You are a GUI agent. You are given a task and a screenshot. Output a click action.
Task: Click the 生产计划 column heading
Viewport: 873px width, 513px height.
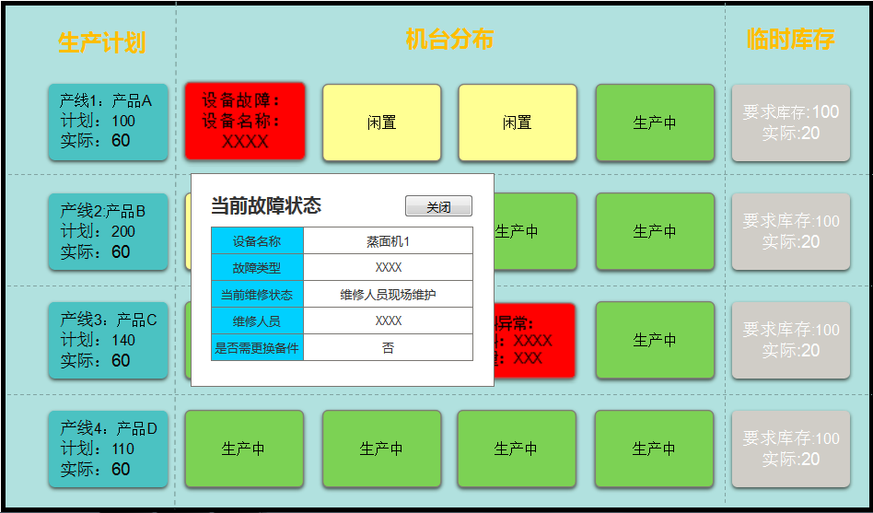click(102, 42)
